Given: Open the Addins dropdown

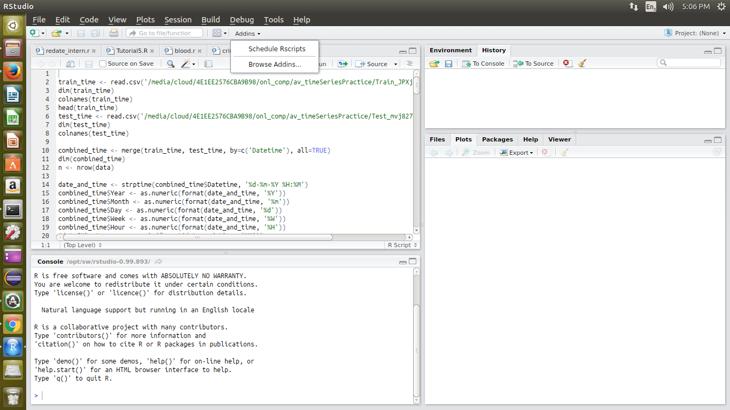Looking at the screenshot, I should (x=246, y=33).
